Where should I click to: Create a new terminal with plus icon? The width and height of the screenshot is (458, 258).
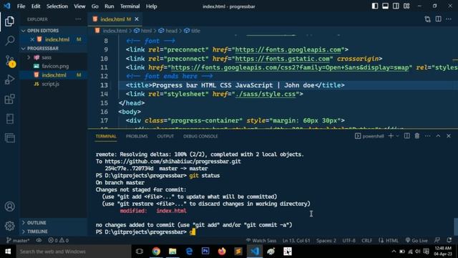(x=391, y=136)
